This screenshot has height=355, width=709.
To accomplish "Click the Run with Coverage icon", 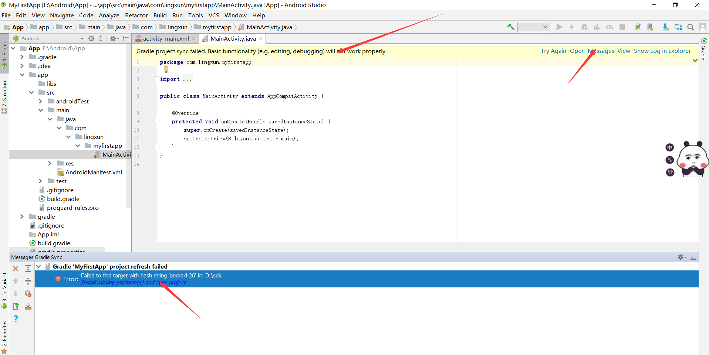I will [x=597, y=27].
